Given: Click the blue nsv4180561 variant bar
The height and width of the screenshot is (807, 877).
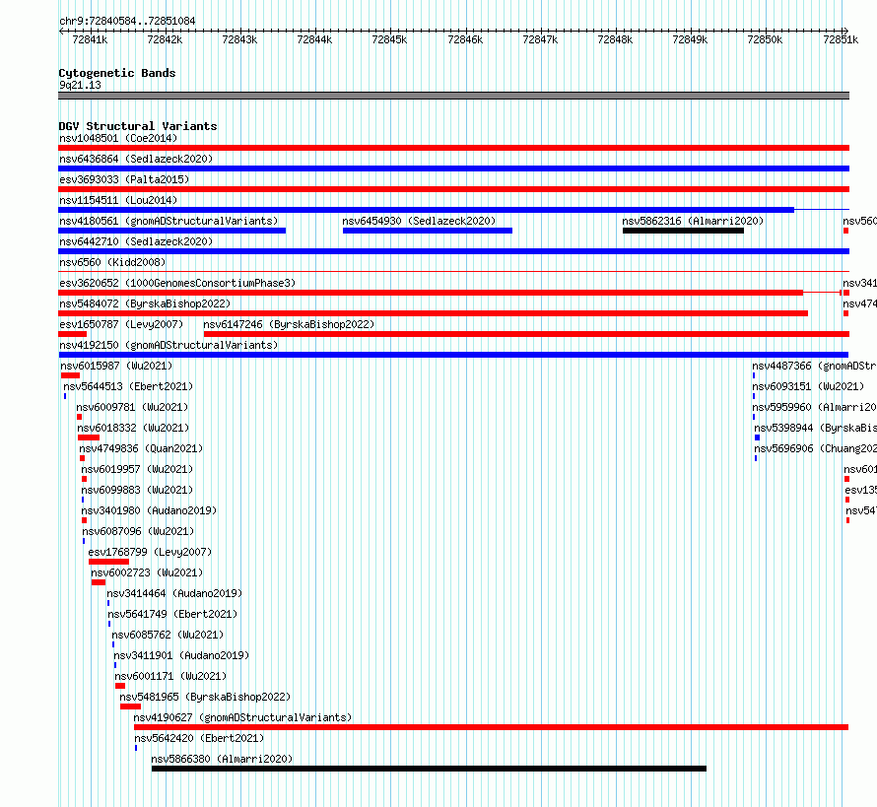Looking at the screenshot, I should coord(171,231).
